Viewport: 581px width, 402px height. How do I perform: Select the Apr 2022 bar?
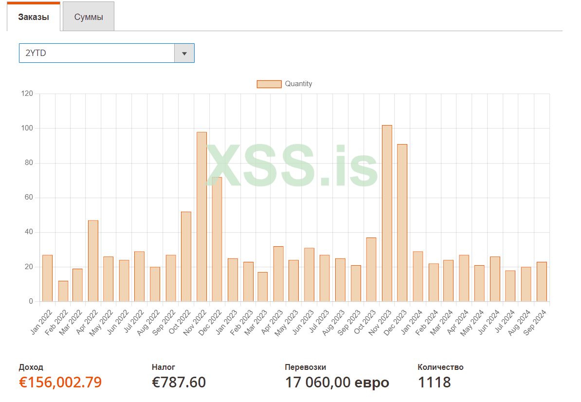point(93,261)
